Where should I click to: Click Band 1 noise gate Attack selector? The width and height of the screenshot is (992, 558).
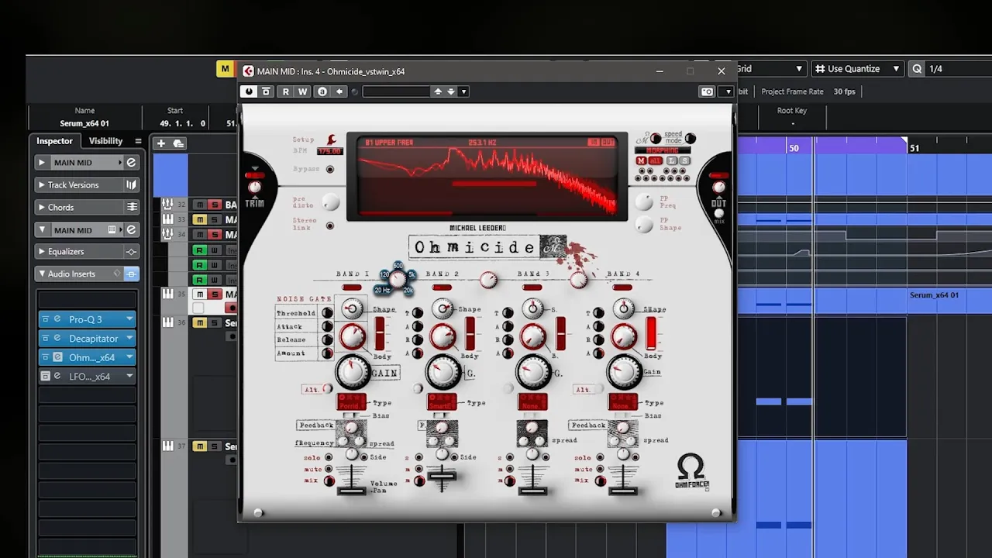[x=327, y=327]
